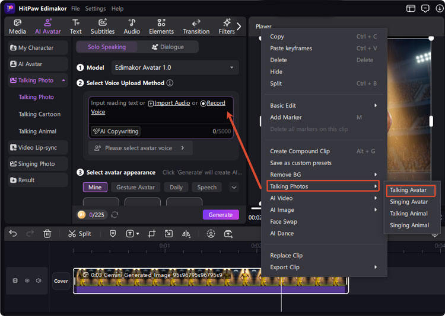Select Talking Cartoon in the sidebar

[x=39, y=114]
